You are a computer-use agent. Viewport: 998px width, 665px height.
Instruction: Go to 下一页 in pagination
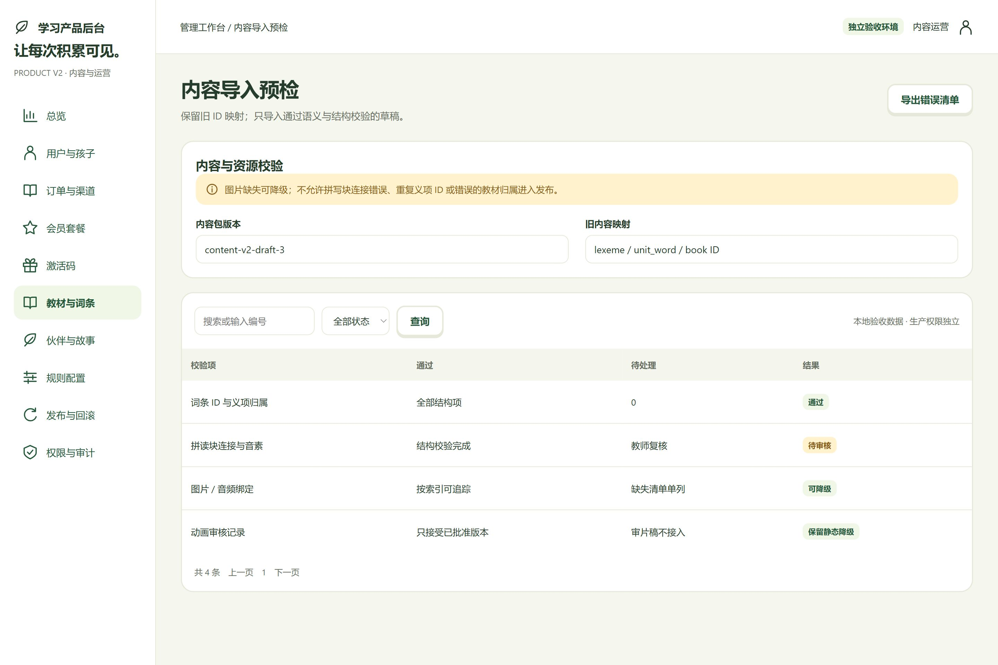click(x=287, y=572)
